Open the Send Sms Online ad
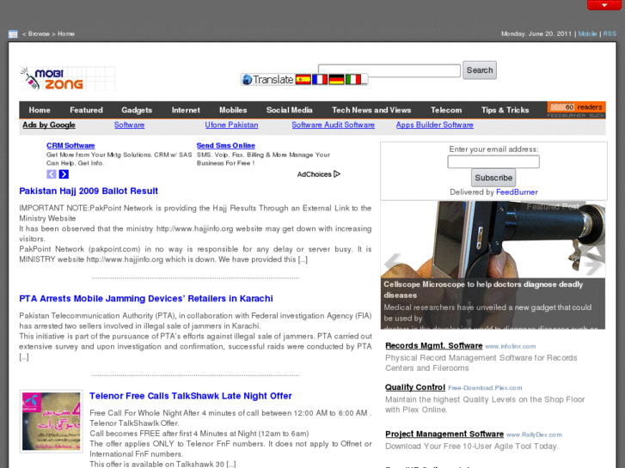 tap(225, 145)
